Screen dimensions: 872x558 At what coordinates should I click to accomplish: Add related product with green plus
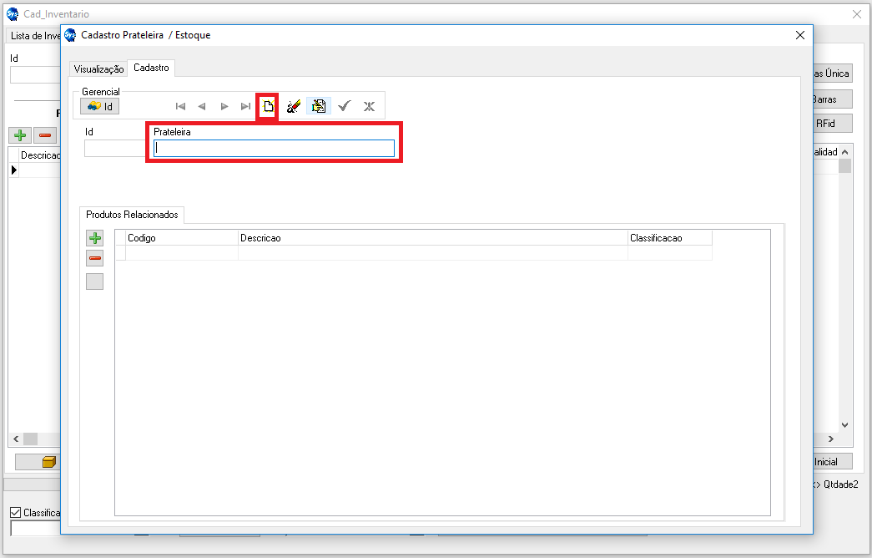[x=95, y=238]
